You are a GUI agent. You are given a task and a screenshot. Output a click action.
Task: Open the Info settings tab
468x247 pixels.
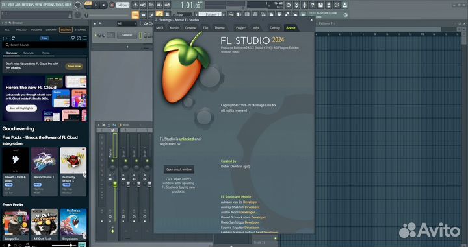[x=256, y=28]
